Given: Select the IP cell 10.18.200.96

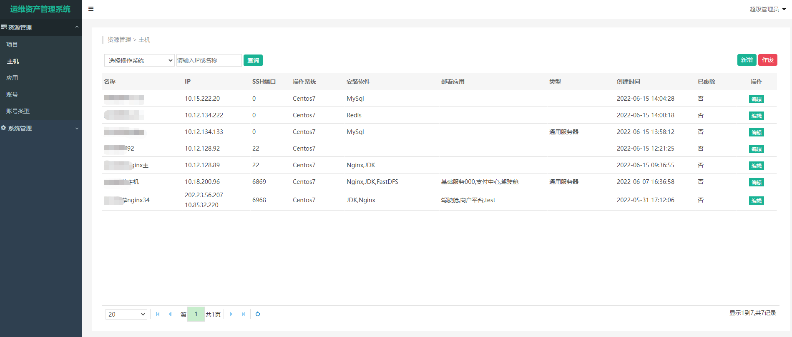Looking at the screenshot, I should [x=202, y=182].
